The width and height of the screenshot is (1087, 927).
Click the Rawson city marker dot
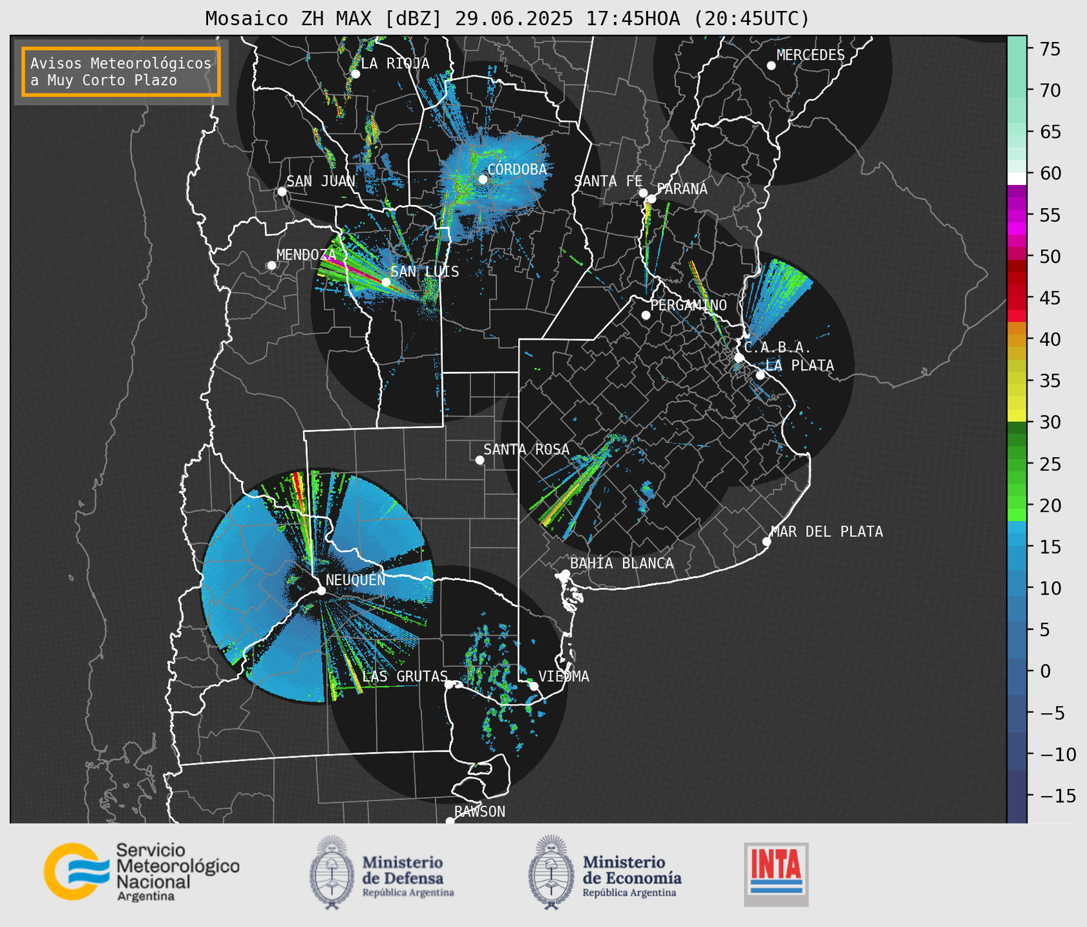tap(450, 821)
